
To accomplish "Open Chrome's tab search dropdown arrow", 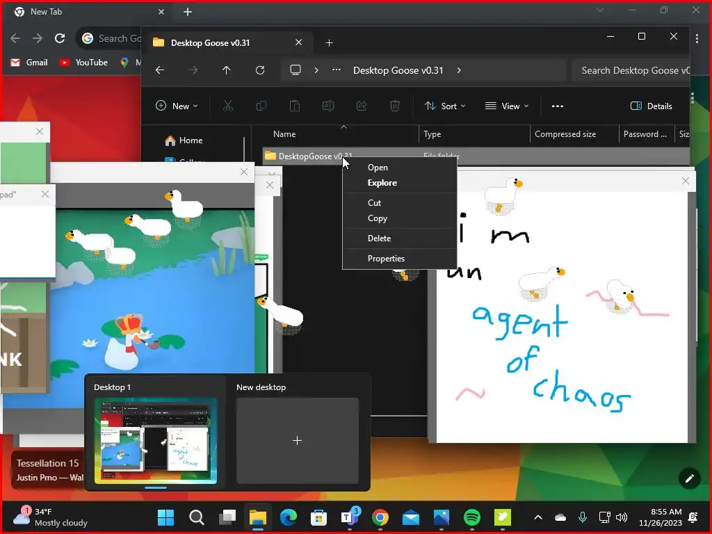I will coord(600,10).
